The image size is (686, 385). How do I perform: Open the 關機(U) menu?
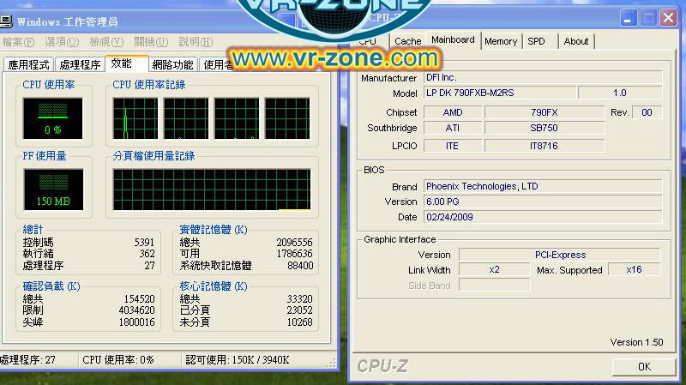tap(151, 42)
